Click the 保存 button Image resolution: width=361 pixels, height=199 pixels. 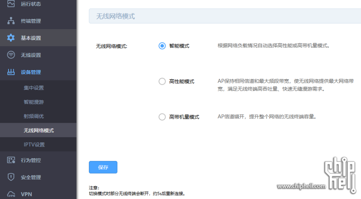tap(103, 167)
